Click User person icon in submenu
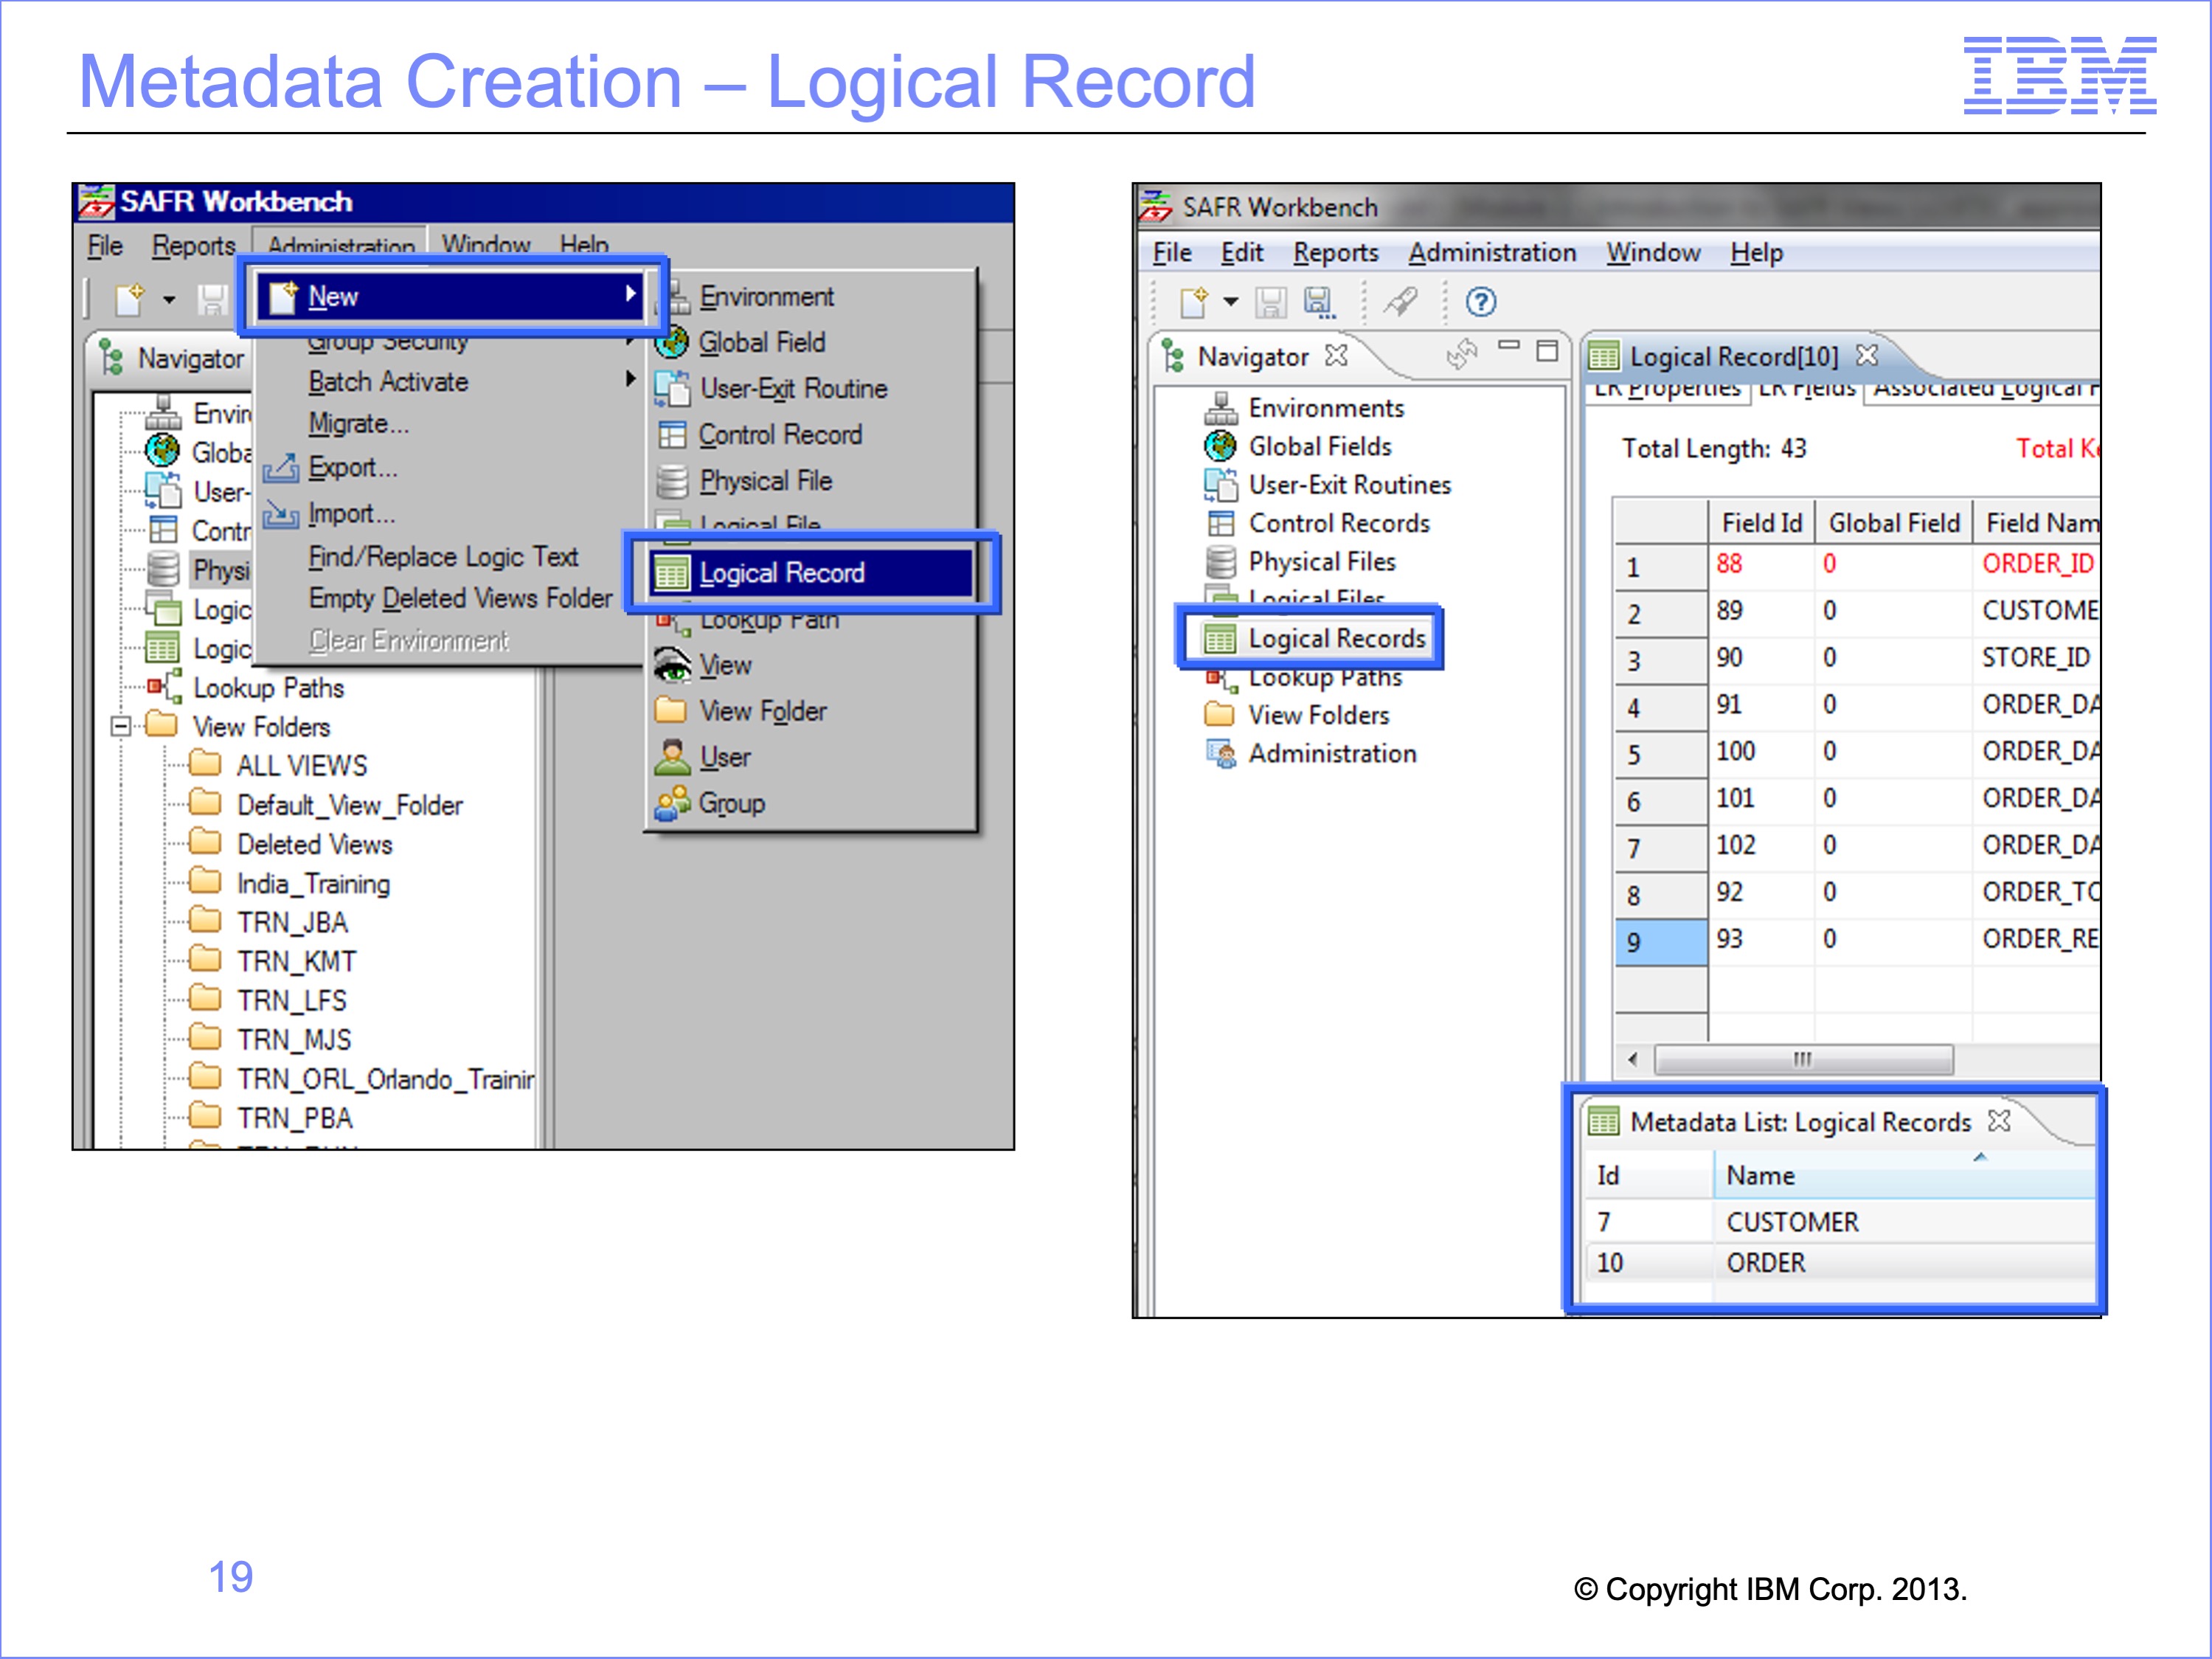 click(x=672, y=757)
